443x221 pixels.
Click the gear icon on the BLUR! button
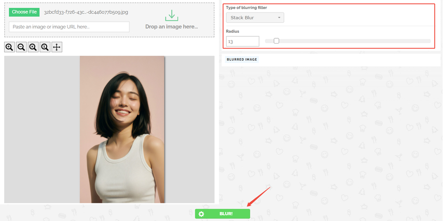[201, 214]
